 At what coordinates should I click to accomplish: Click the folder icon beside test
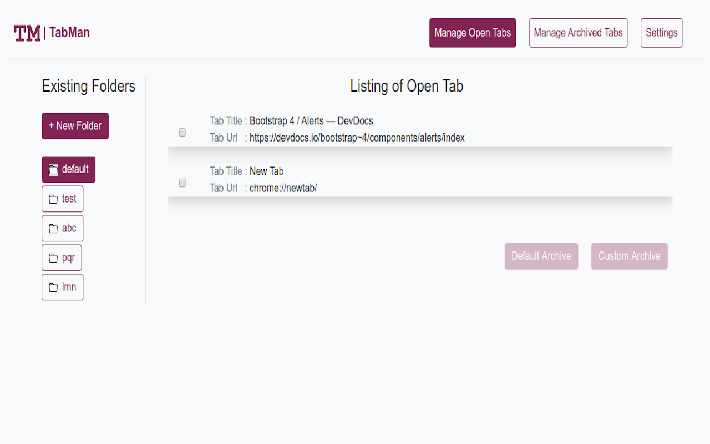53,199
